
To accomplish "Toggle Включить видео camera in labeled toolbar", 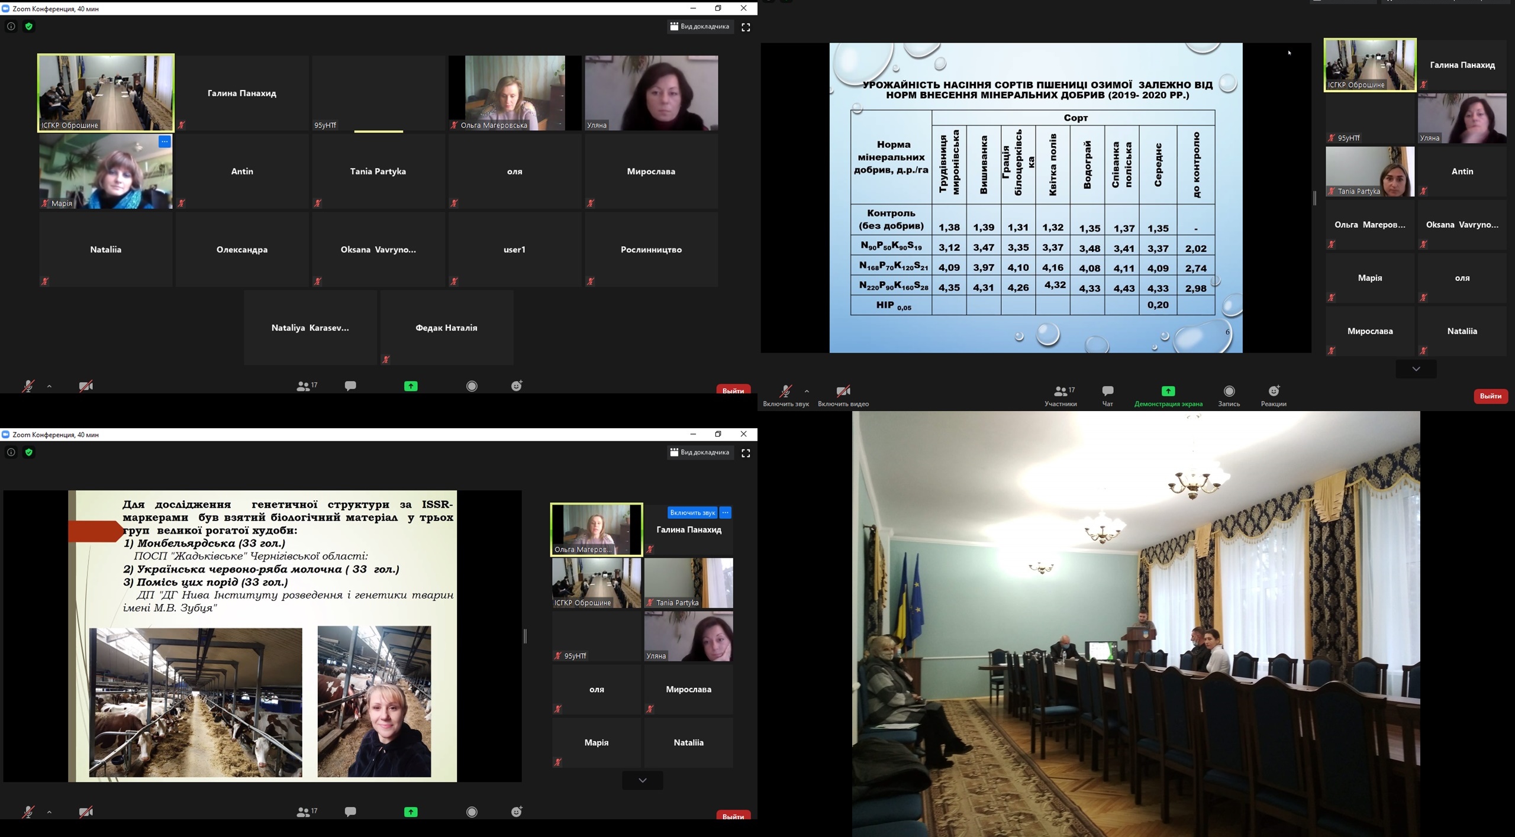I will pyautogui.click(x=843, y=391).
